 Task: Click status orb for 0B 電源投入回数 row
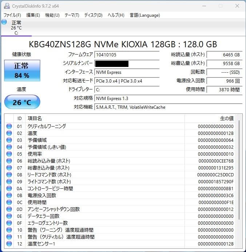(x=9, y=195)
